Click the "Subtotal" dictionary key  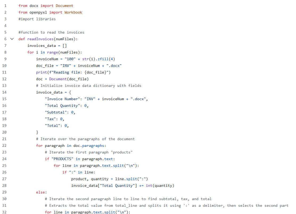point(56,112)
